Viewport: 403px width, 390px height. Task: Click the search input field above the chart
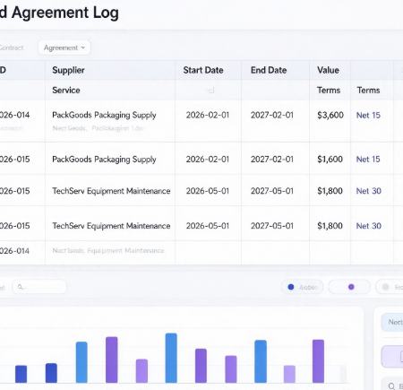[39, 287]
